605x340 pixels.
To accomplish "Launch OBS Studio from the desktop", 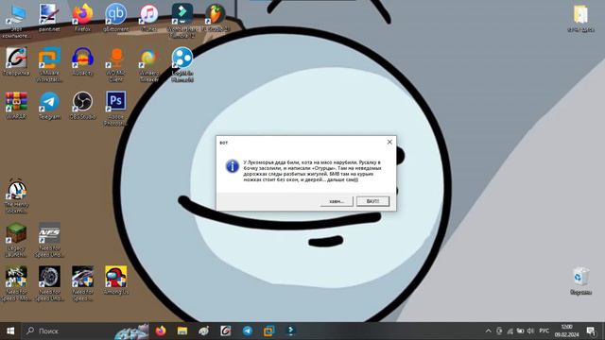I will click(x=82, y=105).
